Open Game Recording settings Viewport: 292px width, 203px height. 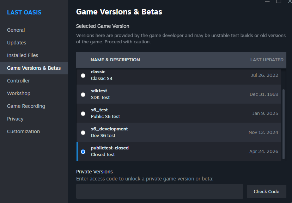point(26,106)
